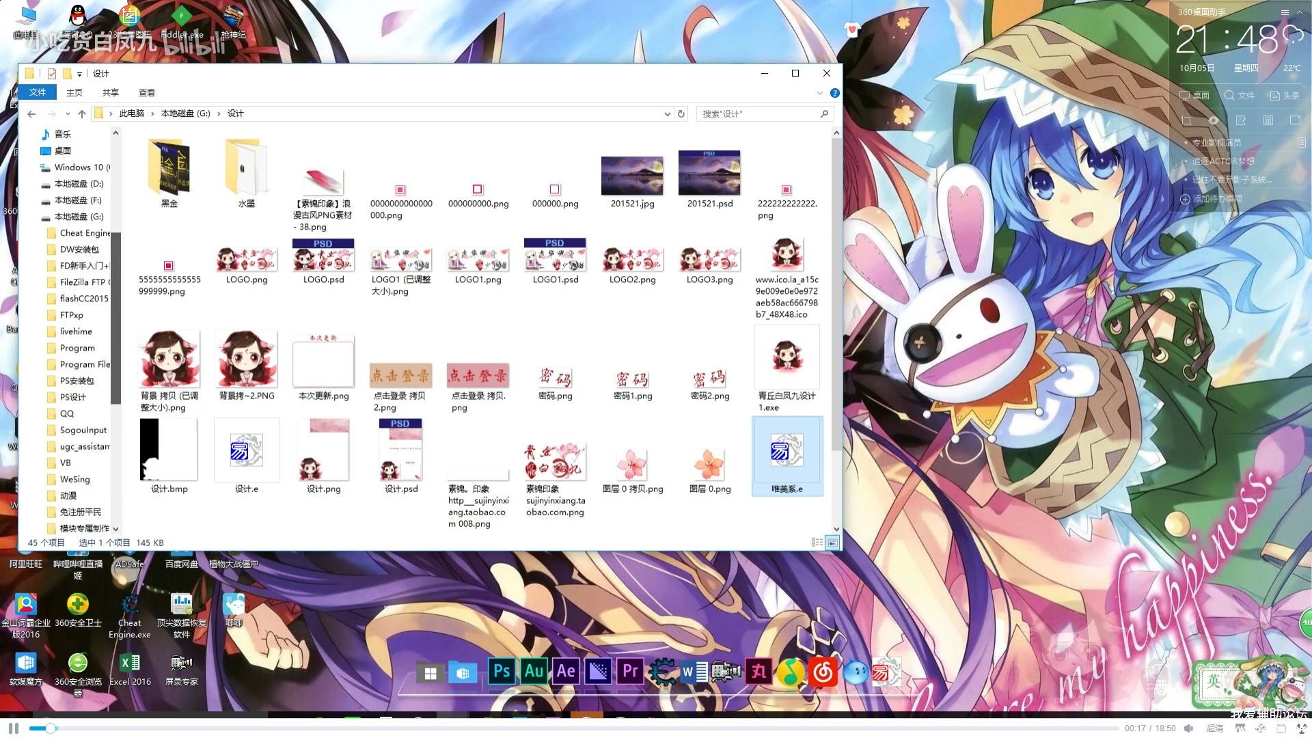Click chevron after 此电脑 in address bar

click(x=152, y=114)
